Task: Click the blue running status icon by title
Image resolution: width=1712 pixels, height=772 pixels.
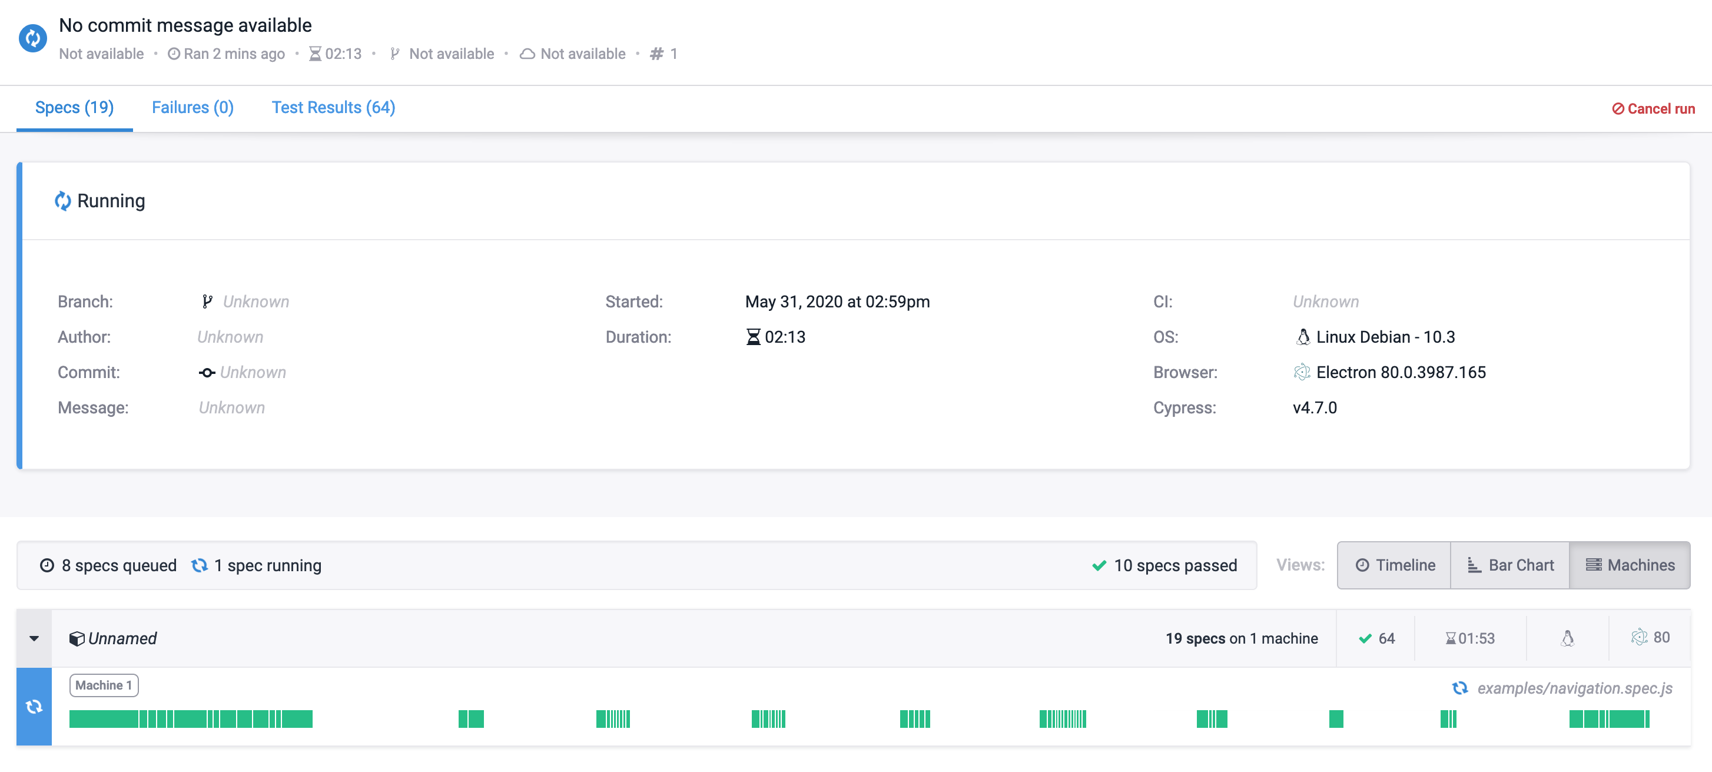Action: pyautogui.click(x=32, y=38)
